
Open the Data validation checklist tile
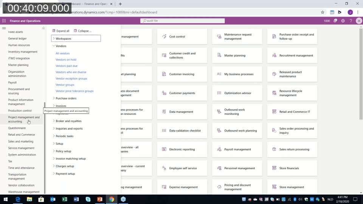coord(182,131)
